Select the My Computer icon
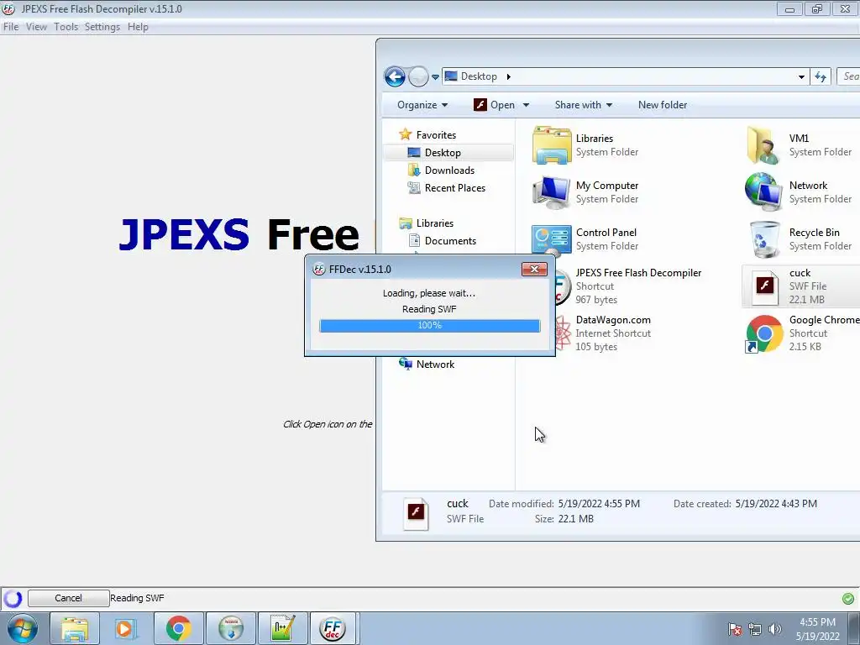Screen dimensions: 860x645 tap(552, 192)
